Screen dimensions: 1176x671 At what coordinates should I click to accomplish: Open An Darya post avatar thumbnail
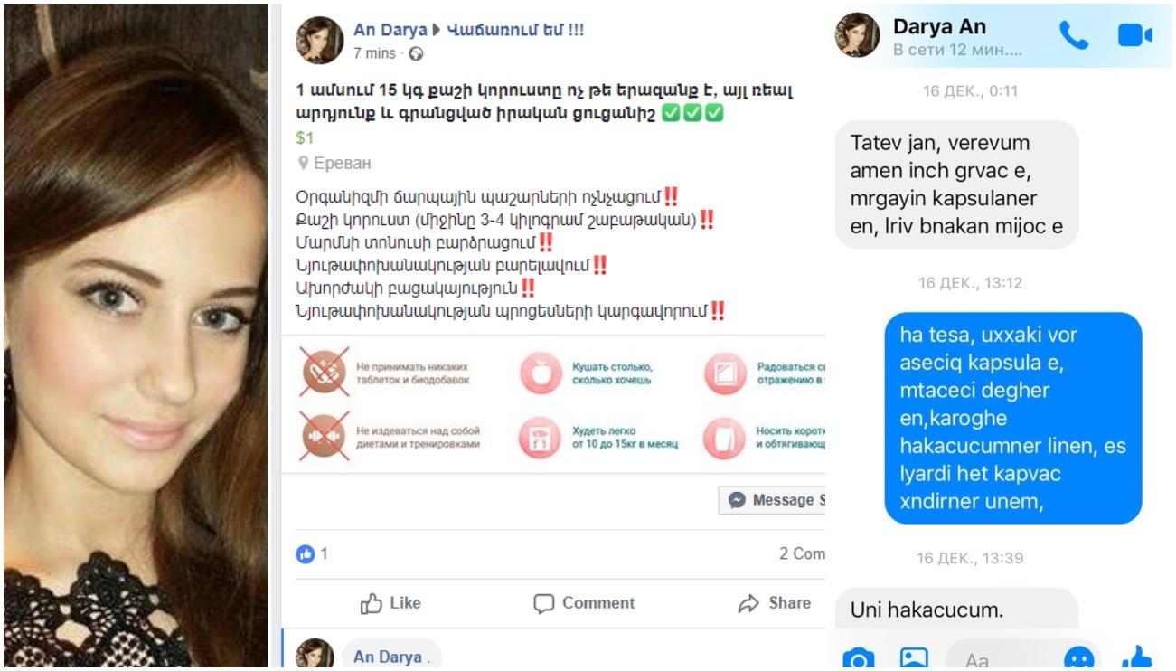(320, 40)
